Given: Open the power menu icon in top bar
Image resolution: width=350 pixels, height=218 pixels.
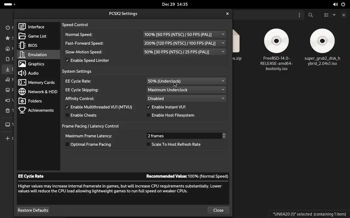Looking at the screenshot, I should pos(343,4).
